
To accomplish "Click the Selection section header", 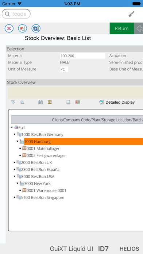I will pos(74,49).
